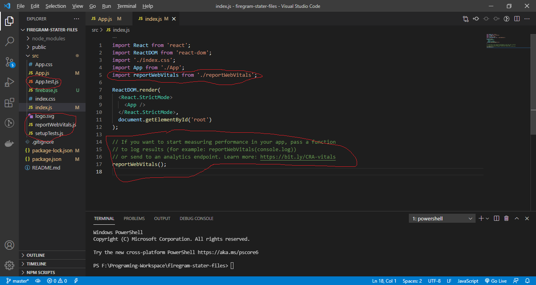Viewport: 536px width, 285px height.
Task: Open reportWebVitals.js in explorer
Action: (55, 124)
